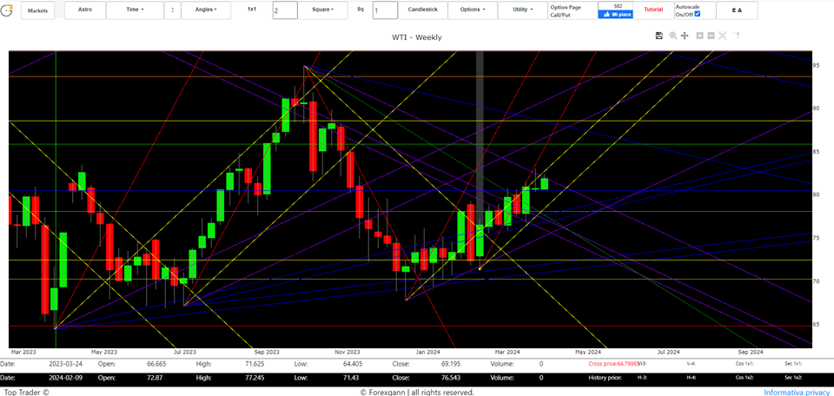The height and width of the screenshot is (396, 834).
Task: Open the Informativa privacy link
Action: point(796,392)
